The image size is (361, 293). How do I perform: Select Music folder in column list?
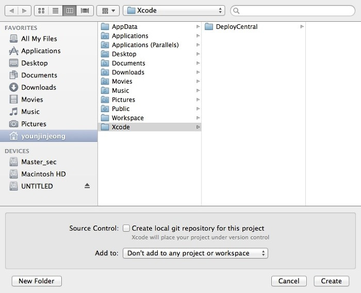150,90
